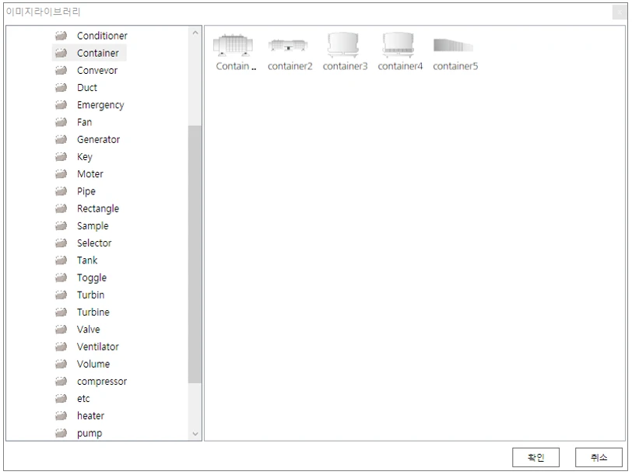Select the container5 image thumbnail
This screenshot has height=475, width=632.
454,45
